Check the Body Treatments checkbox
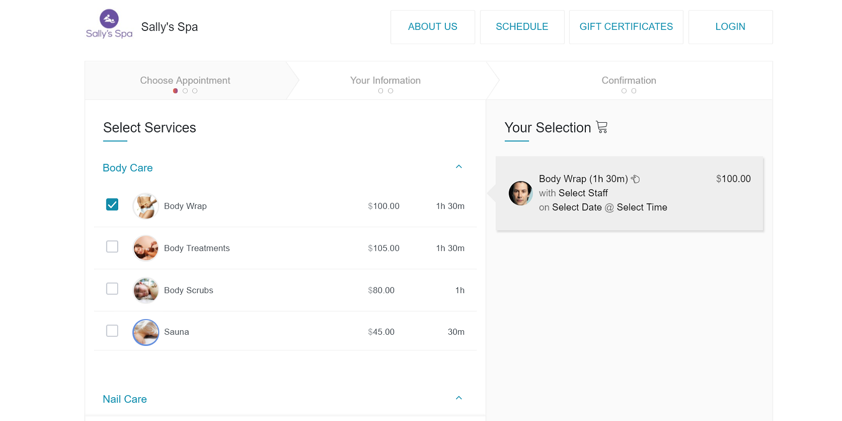Image resolution: width=842 pixels, height=421 pixels. [112, 247]
